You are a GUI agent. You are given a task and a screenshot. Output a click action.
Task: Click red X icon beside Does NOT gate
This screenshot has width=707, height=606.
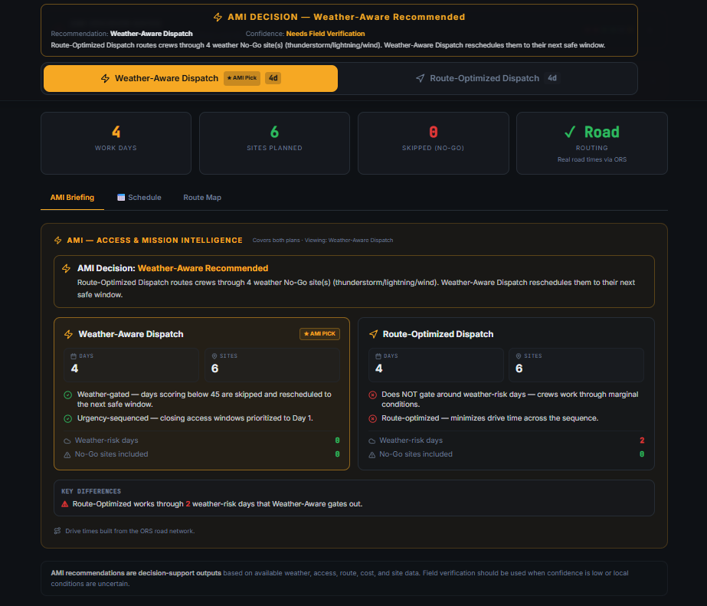372,395
